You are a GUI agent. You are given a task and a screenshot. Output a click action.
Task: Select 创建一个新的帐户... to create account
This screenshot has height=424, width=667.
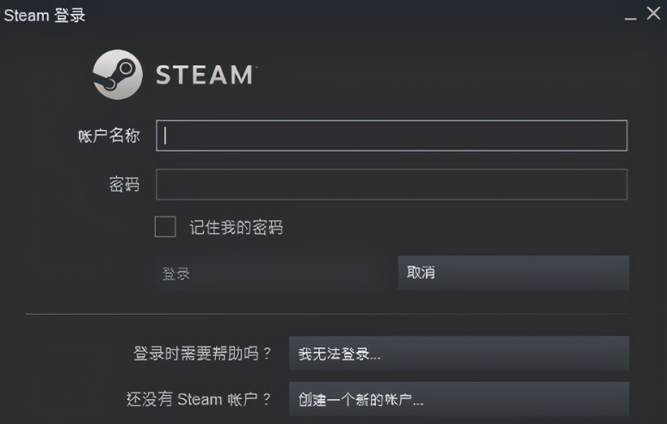coord(459,399)
